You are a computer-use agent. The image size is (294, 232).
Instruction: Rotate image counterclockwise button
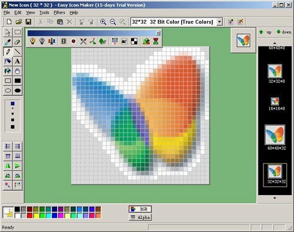(x=8, y=176)
